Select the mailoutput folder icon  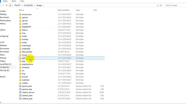pyautogui.click(x=20, y=46)
